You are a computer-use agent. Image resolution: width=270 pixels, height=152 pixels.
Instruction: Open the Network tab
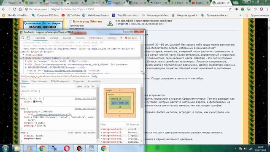point(80,38)
